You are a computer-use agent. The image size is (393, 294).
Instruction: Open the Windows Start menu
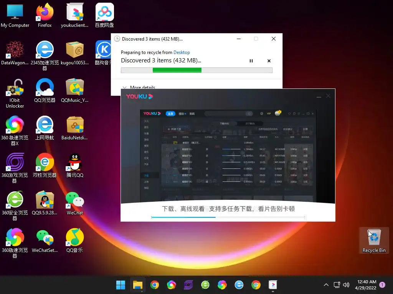121,285
